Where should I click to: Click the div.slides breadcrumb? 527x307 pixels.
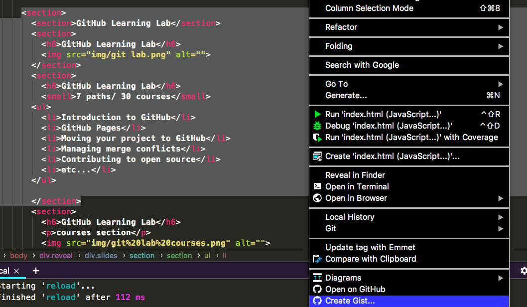[101, 256]
